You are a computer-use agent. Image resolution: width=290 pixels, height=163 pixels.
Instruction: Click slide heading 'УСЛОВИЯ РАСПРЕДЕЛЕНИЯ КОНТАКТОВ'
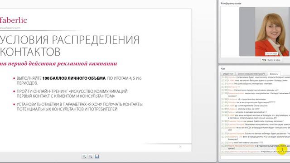69,46
